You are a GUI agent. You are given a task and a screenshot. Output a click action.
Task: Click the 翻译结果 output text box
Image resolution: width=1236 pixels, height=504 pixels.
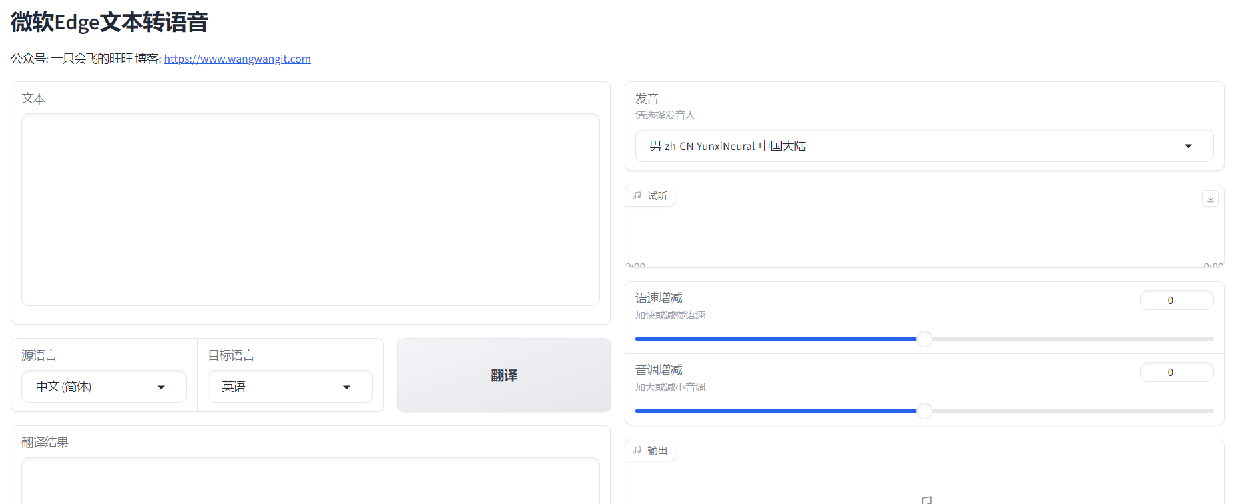click(310, 481)
